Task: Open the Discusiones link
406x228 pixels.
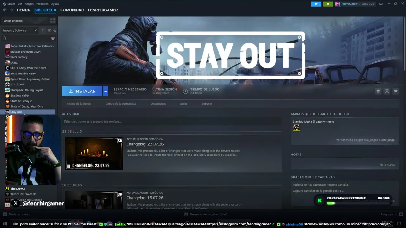Action: click(x=158, y=104)
